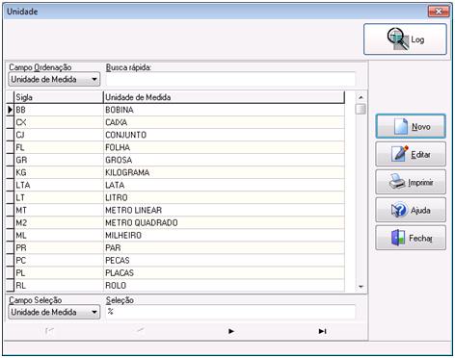Click Unidade de Medida column header
This screenshot has width=455, height=358.
pos(224,97)
